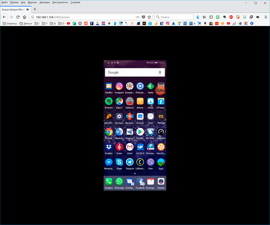Mute the tab via its speaker icon
270x225 pixels.
point(258,17)
